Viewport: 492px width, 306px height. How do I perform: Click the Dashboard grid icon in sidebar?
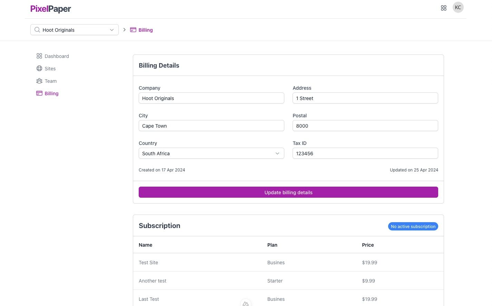[x=39, y=56]
